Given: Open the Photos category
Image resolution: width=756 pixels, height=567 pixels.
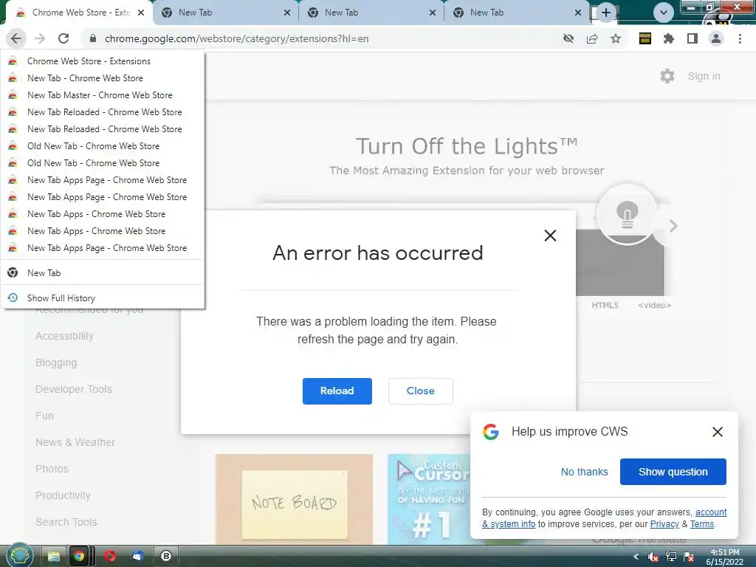Looking at the screenshot, I should click(x=52, y=469).
